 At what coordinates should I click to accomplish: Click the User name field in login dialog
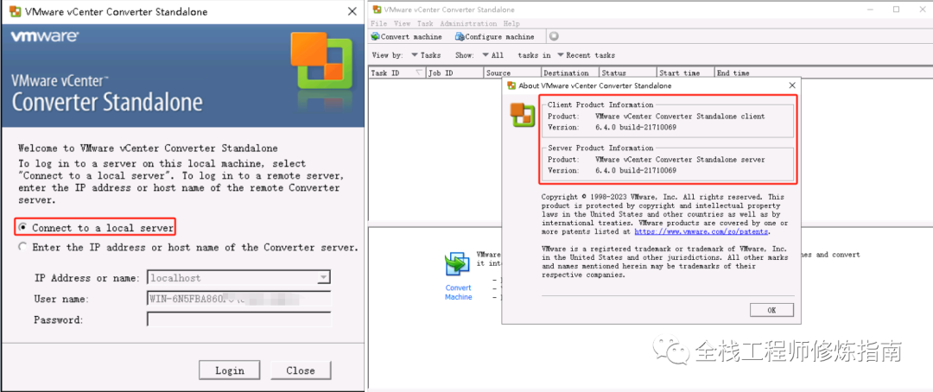[x=238, y=299]
